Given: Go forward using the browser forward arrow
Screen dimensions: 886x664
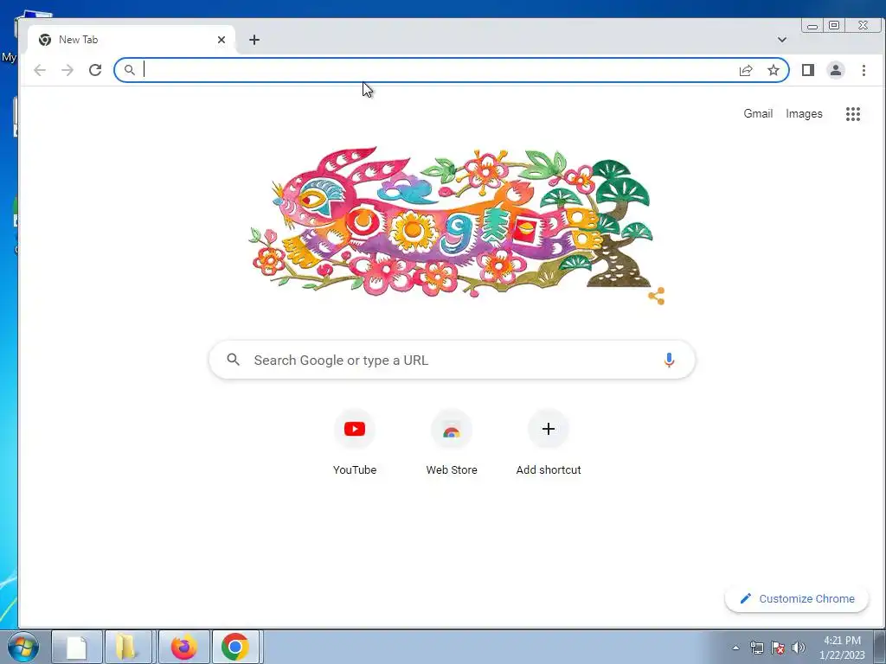Looking at the screenshot, I should (x=67, y=70).
